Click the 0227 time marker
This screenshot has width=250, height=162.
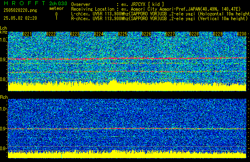click(x=170, y=34)
